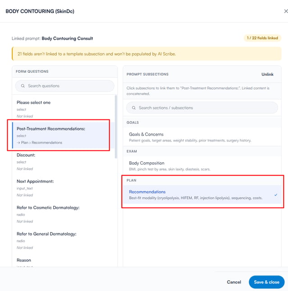Cancel the field linking dialog
Image resolution: width=288 pixels, height=291 pixels.
click(234, 282)
